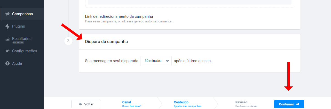The height and width of the screenshot is (109, 331).
Task: Open Plugins in the sidebar menu
Action: pyautogui.click(x=22, y=26)
